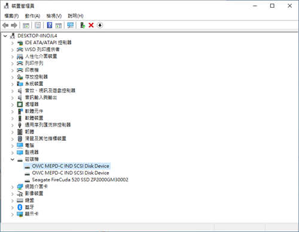This screenshot has width=299, height=232.
Task: Select the WSD 列印提供者 printer icon
Action: coord(20,50)
